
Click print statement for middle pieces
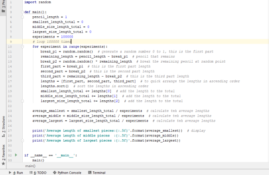pyautogui.click(x=105, y=136)
